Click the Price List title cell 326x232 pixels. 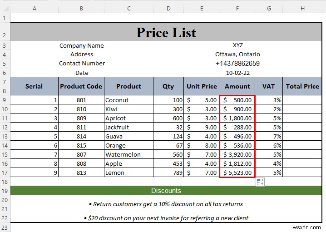166,32
